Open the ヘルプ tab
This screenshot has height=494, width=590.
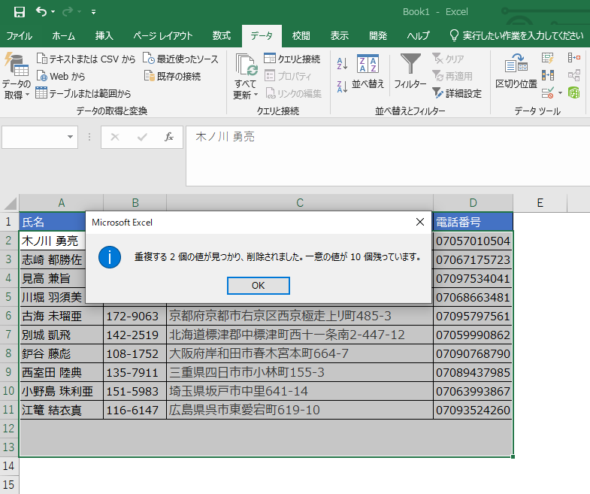[418, 36]
